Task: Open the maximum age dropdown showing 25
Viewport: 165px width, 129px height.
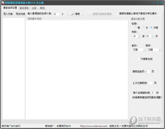Action: pos(150,36)
